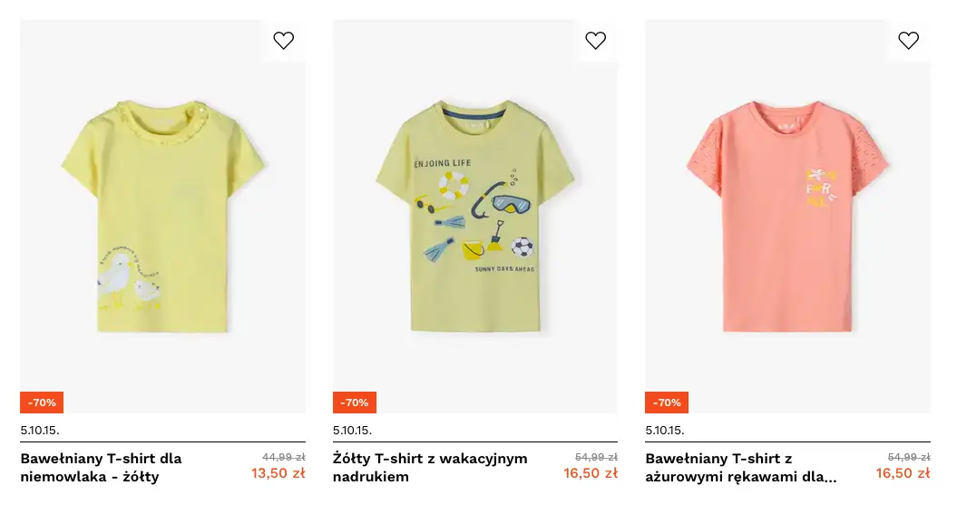Click the heart on the coral T-shirt
Viewport: 957px width, 524px height.
tap(908, 41)
